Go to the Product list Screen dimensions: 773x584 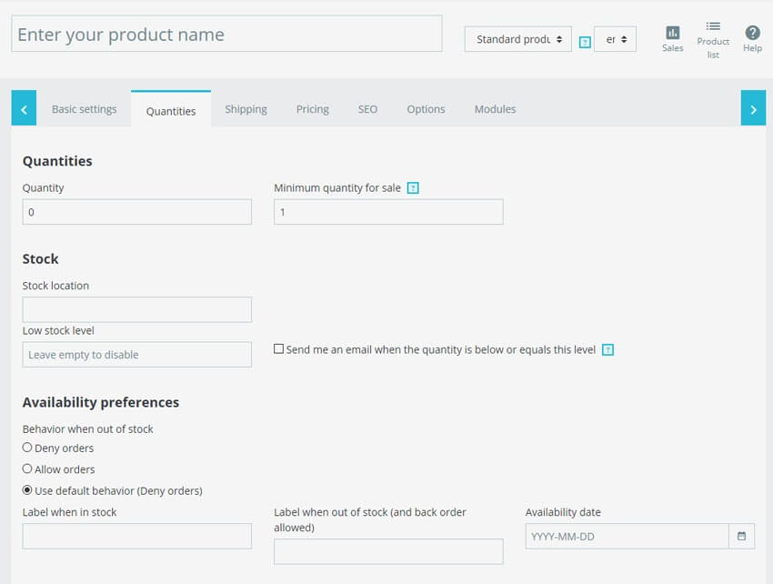713,38
